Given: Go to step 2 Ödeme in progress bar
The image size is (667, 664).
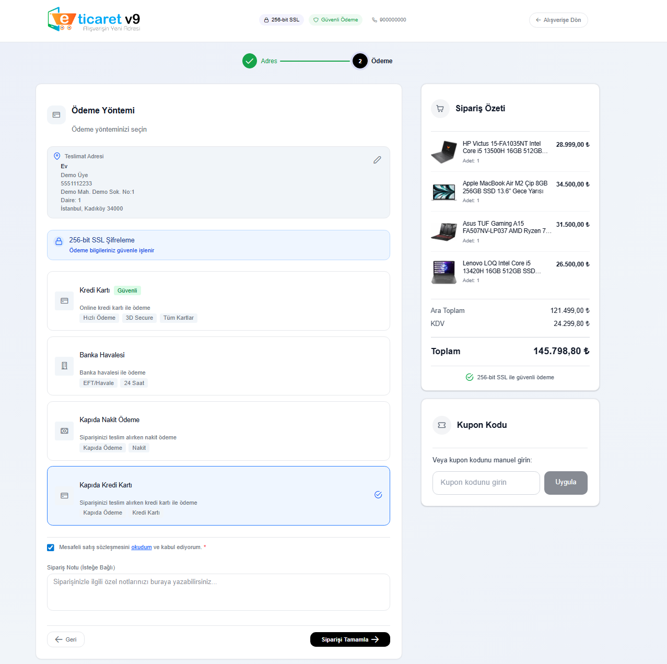Looking at the screenshot, I should [x=360, y=61].
